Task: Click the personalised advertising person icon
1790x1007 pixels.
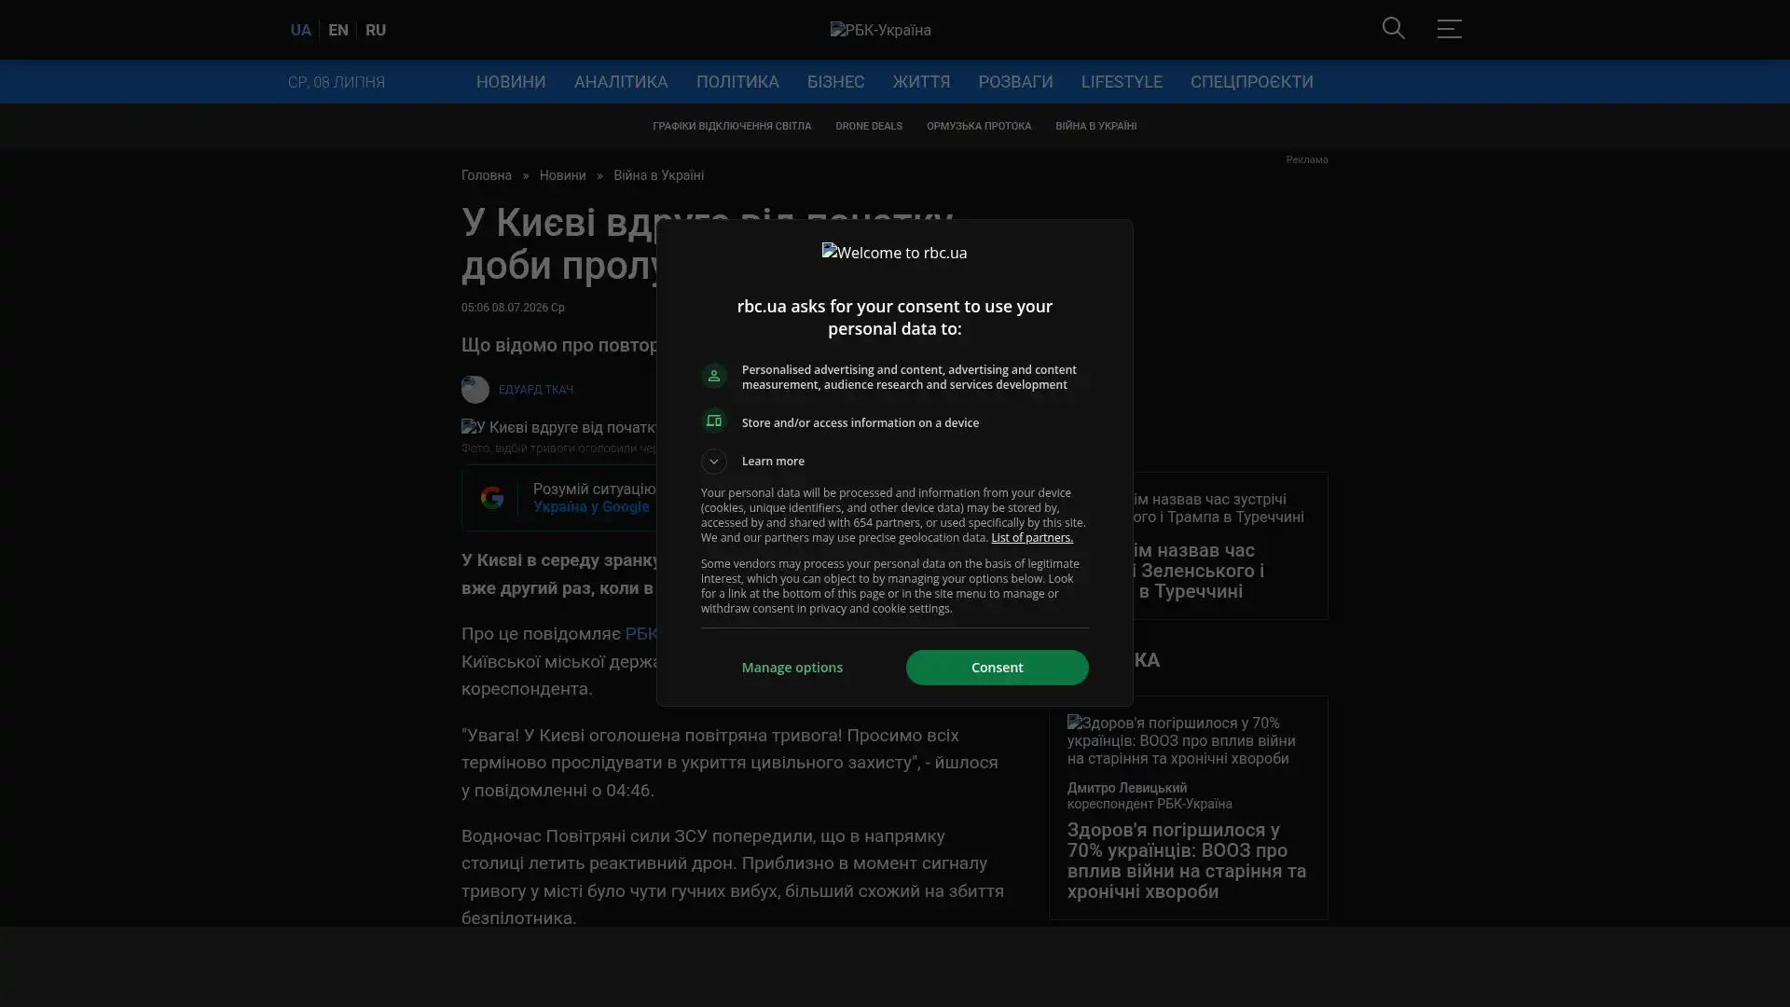Action: [x=714, y=376]
